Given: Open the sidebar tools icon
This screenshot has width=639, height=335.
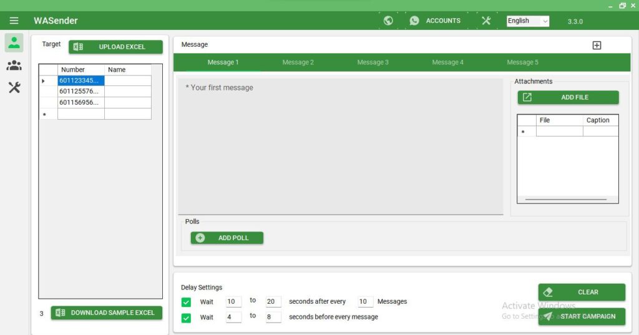Looking at the screenshot, I should [14, 87].
